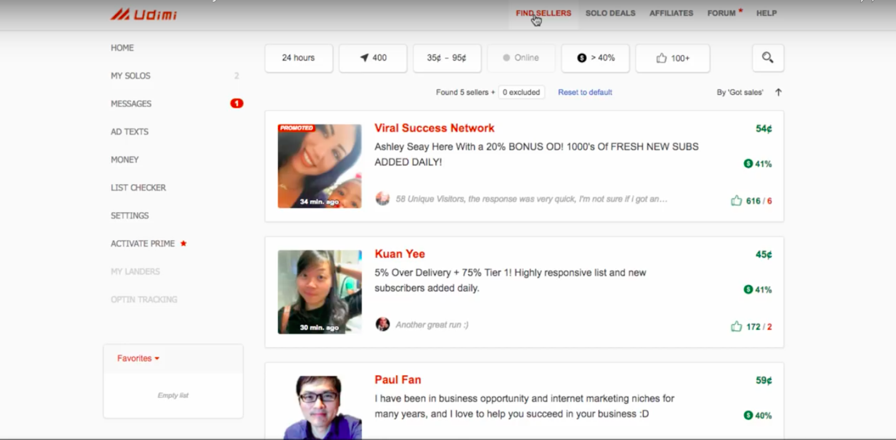This screenshot has height=440, width=896.
Task: Open Kuan Yee seller profile link
Action: (400, 254)
